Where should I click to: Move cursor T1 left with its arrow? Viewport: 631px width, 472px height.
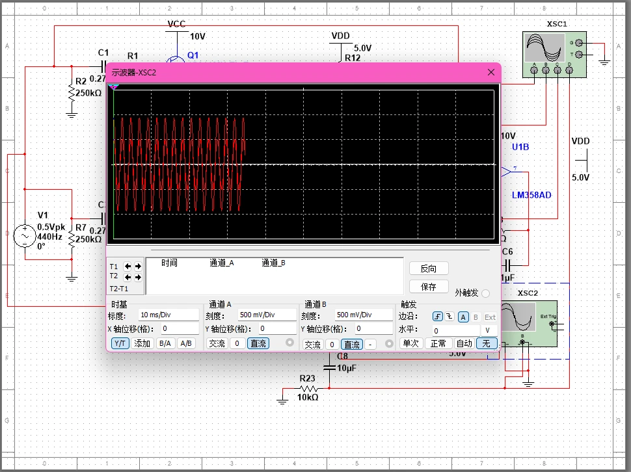[128, 266]
